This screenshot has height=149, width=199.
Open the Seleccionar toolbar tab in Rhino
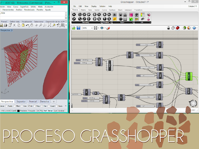pos(39,22)
